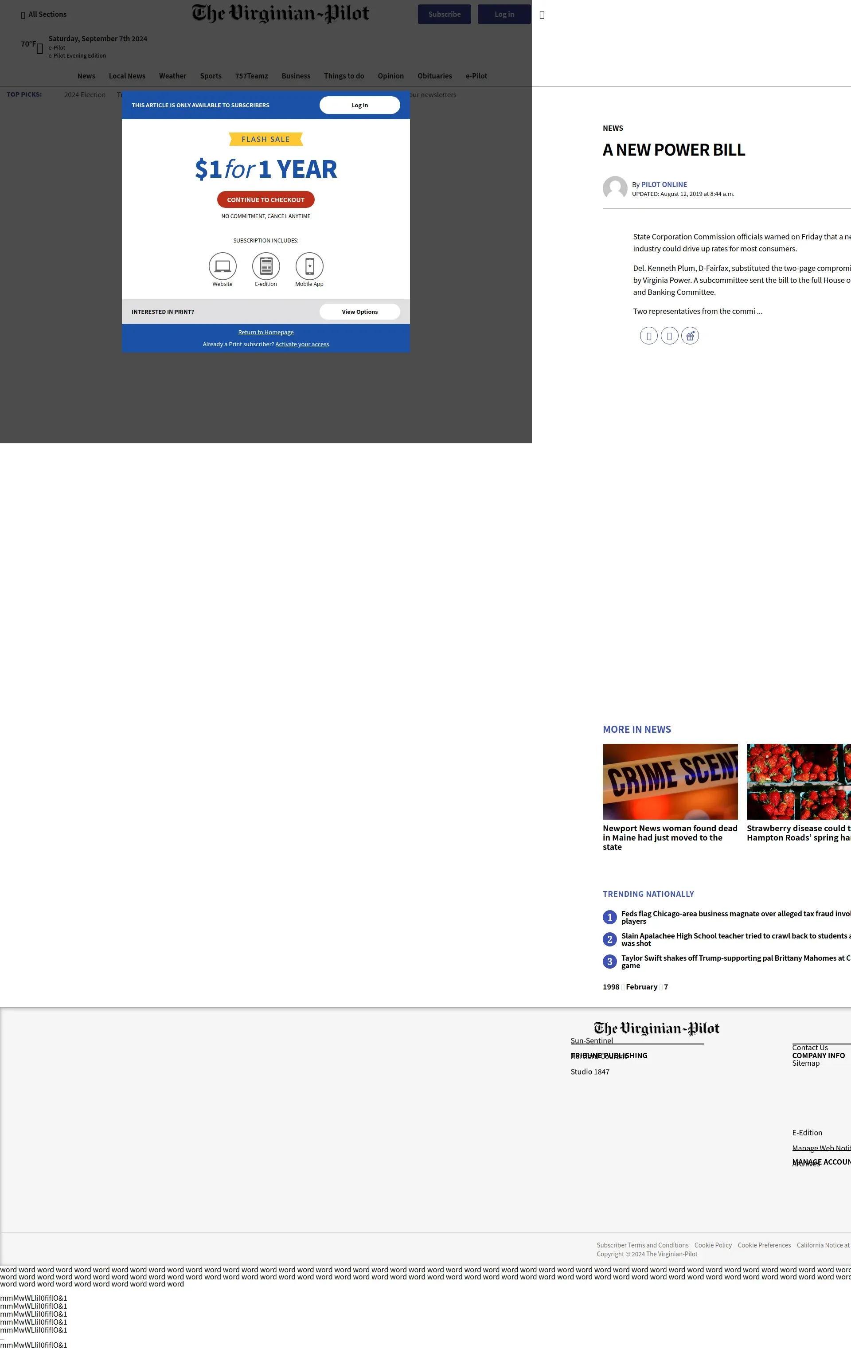Click Contact Us in the footer

click(x=809, y=1048)
